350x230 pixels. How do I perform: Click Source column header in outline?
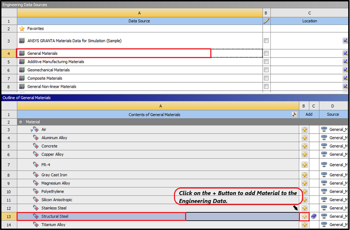point(333,114)
